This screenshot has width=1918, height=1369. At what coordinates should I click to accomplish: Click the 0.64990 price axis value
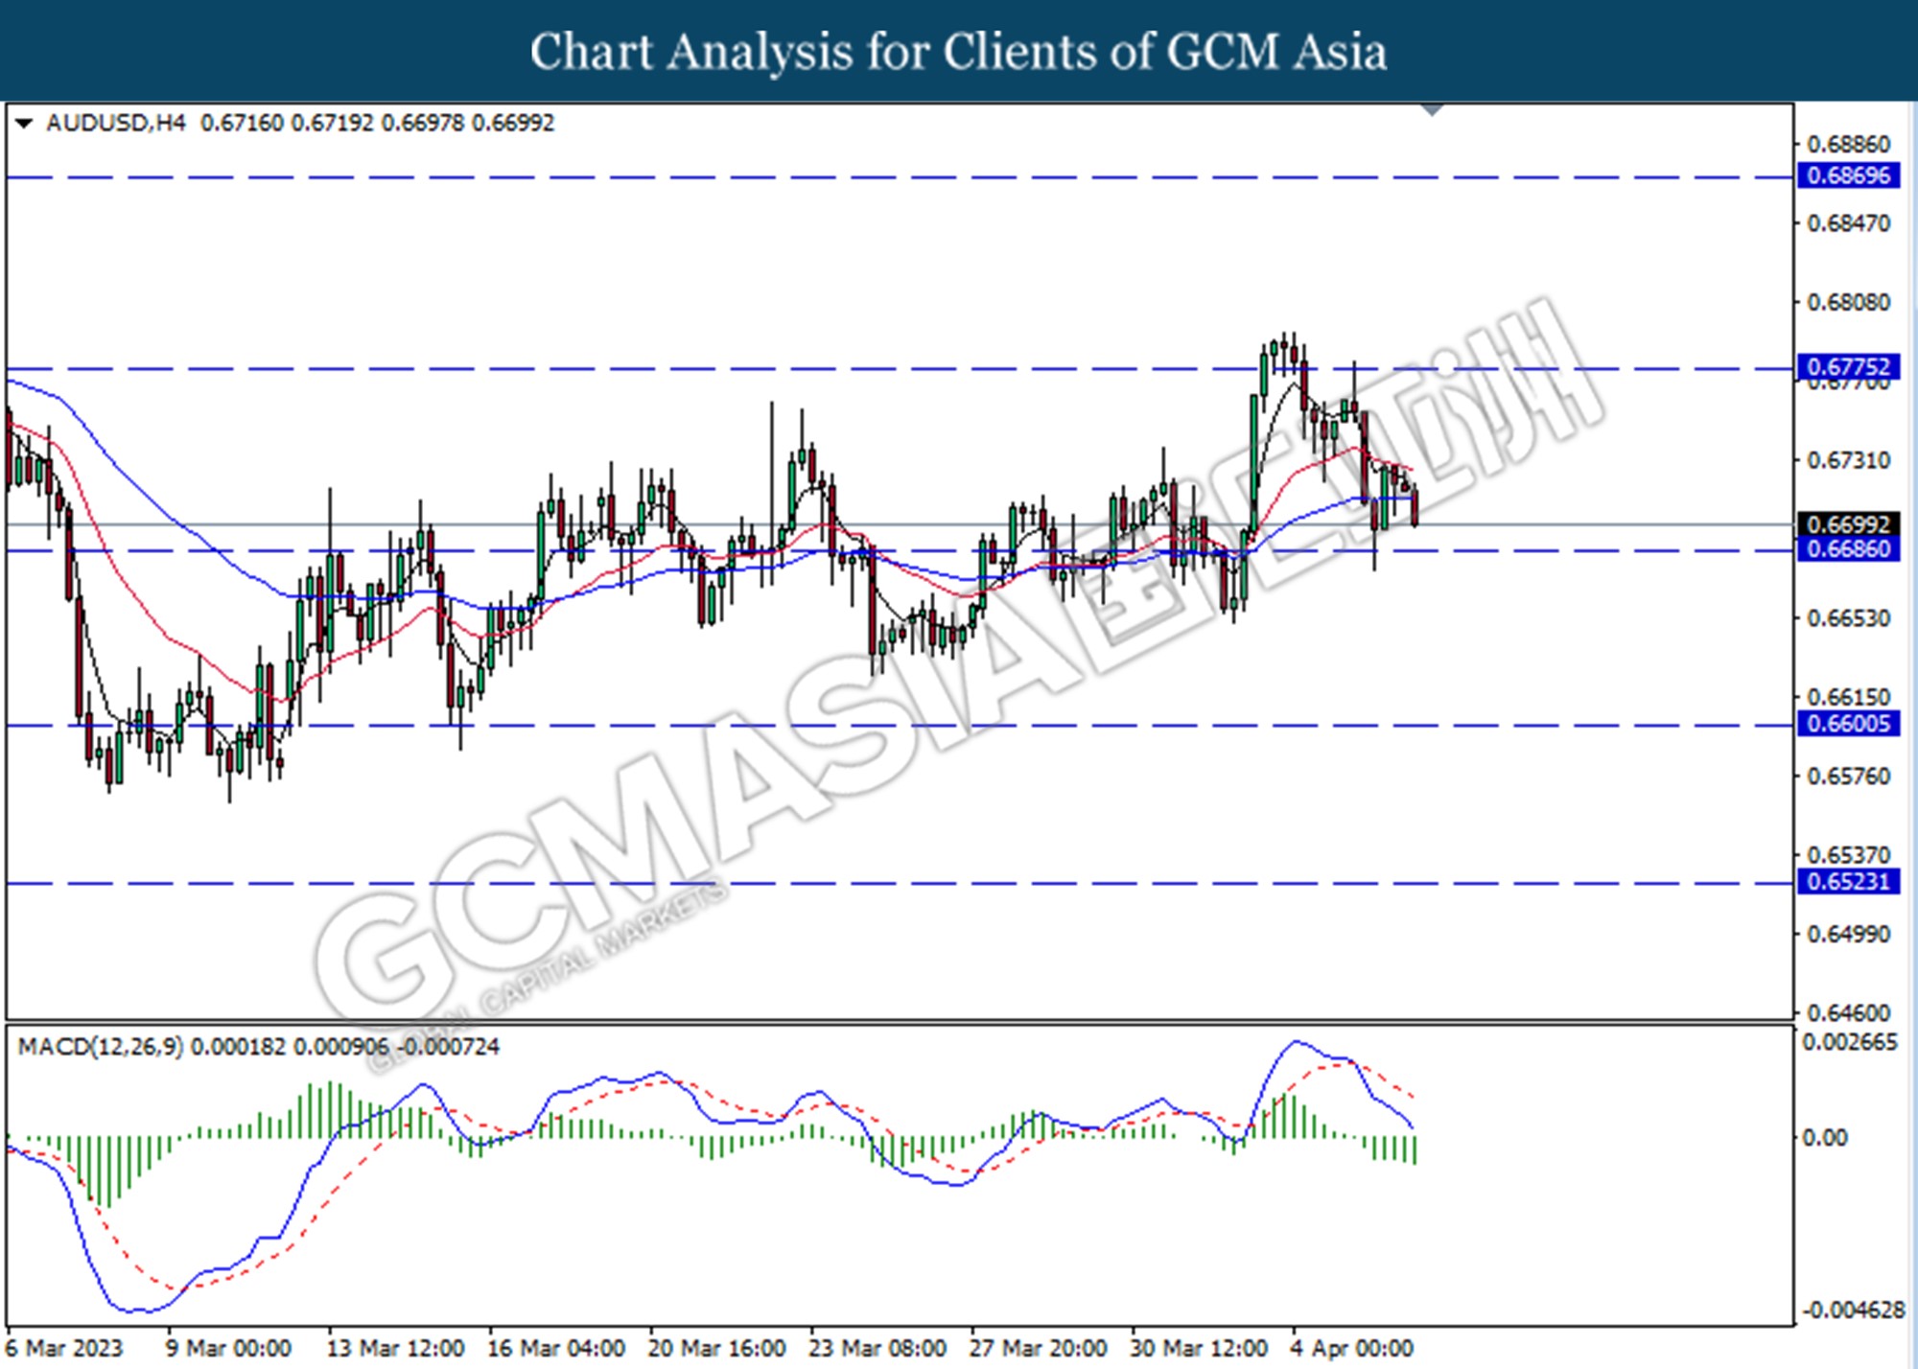pyautogui.click(x=1848, y=934)
